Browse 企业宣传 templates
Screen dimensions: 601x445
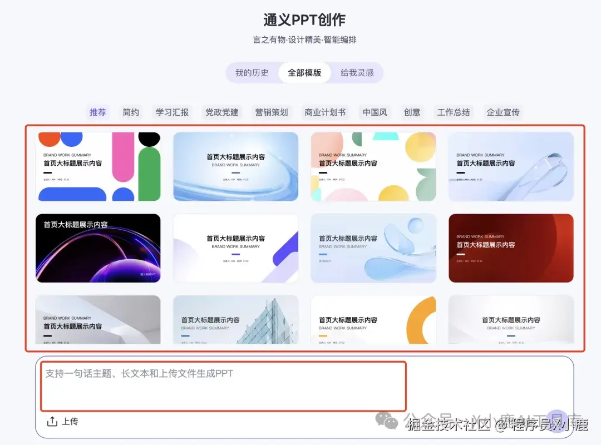(x=503, y=112)
